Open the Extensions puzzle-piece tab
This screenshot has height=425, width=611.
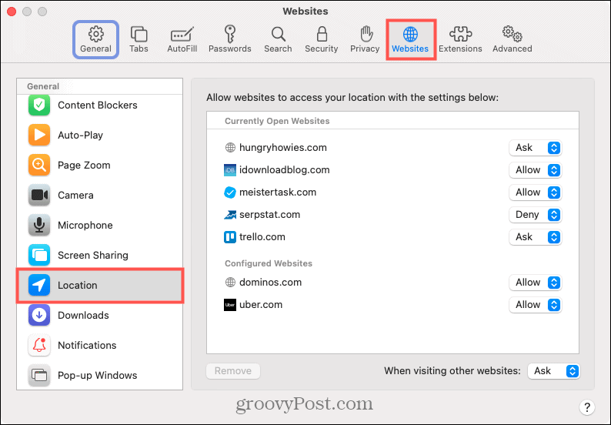(x=460, y=40)
